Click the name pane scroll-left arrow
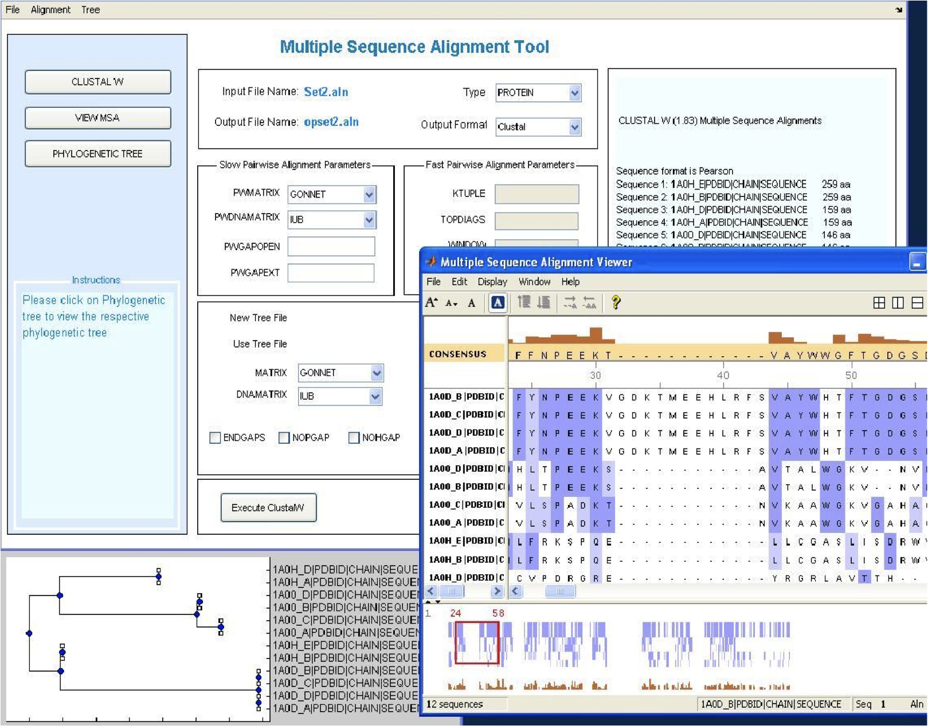928x726 pixels. pyautogui.click(x=431, y=591)
